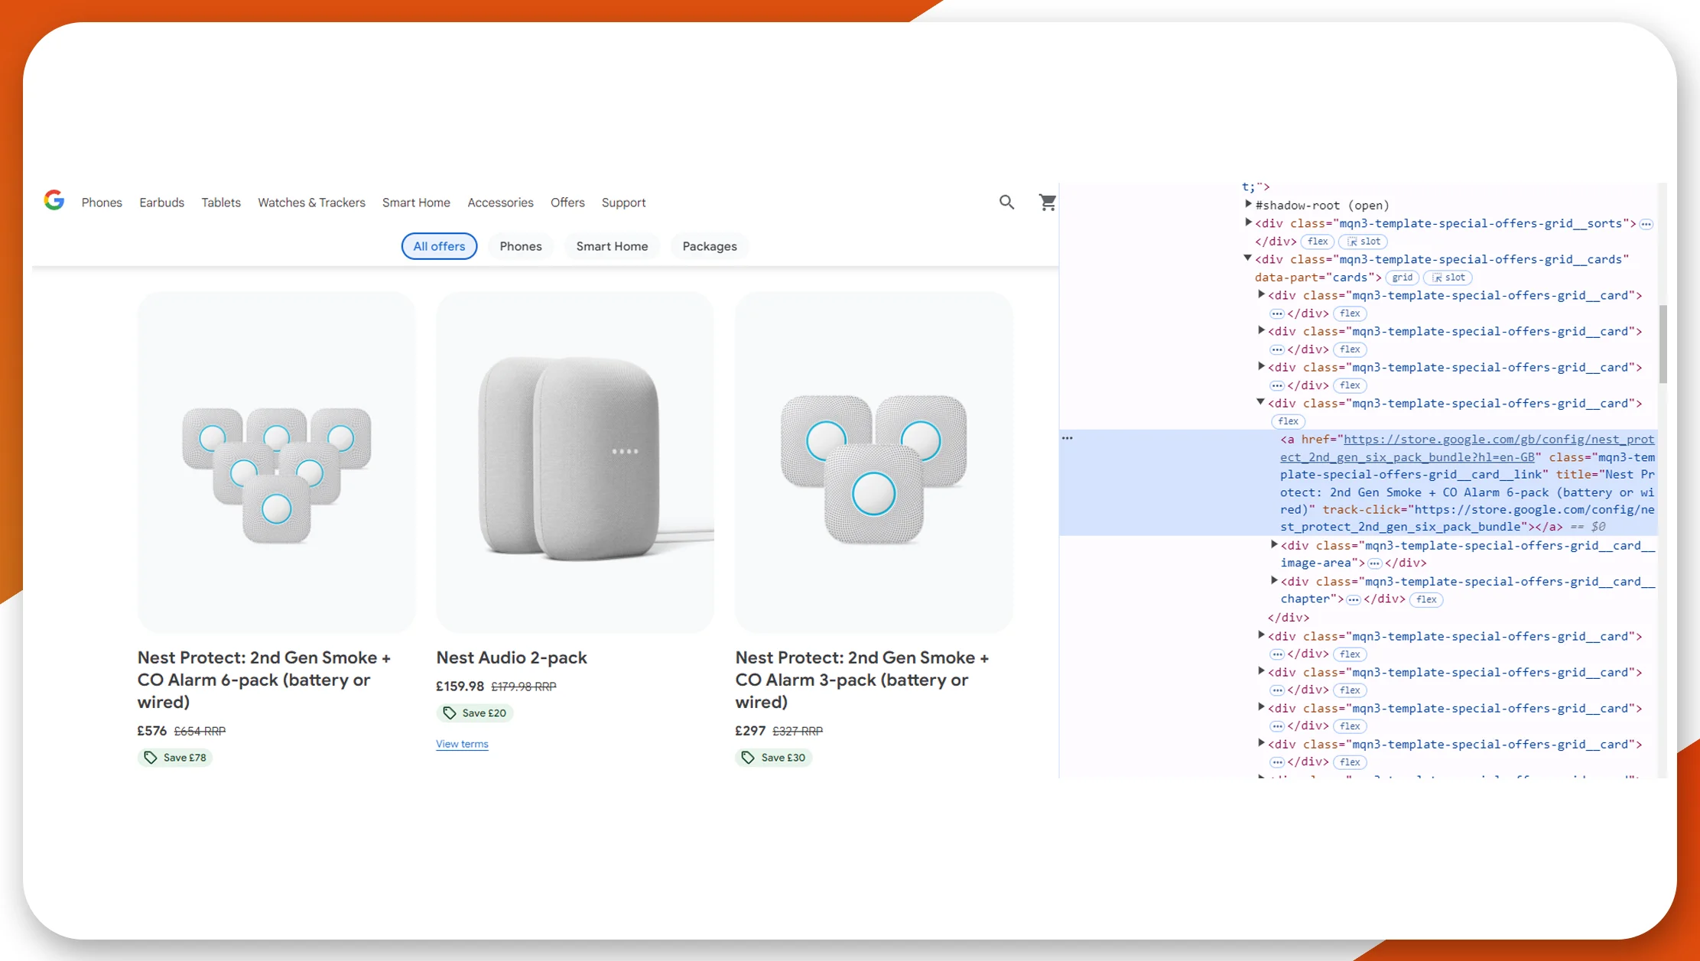Click the Save £78 badge
Screen dimensions: 1700x961
coord(175,758)
